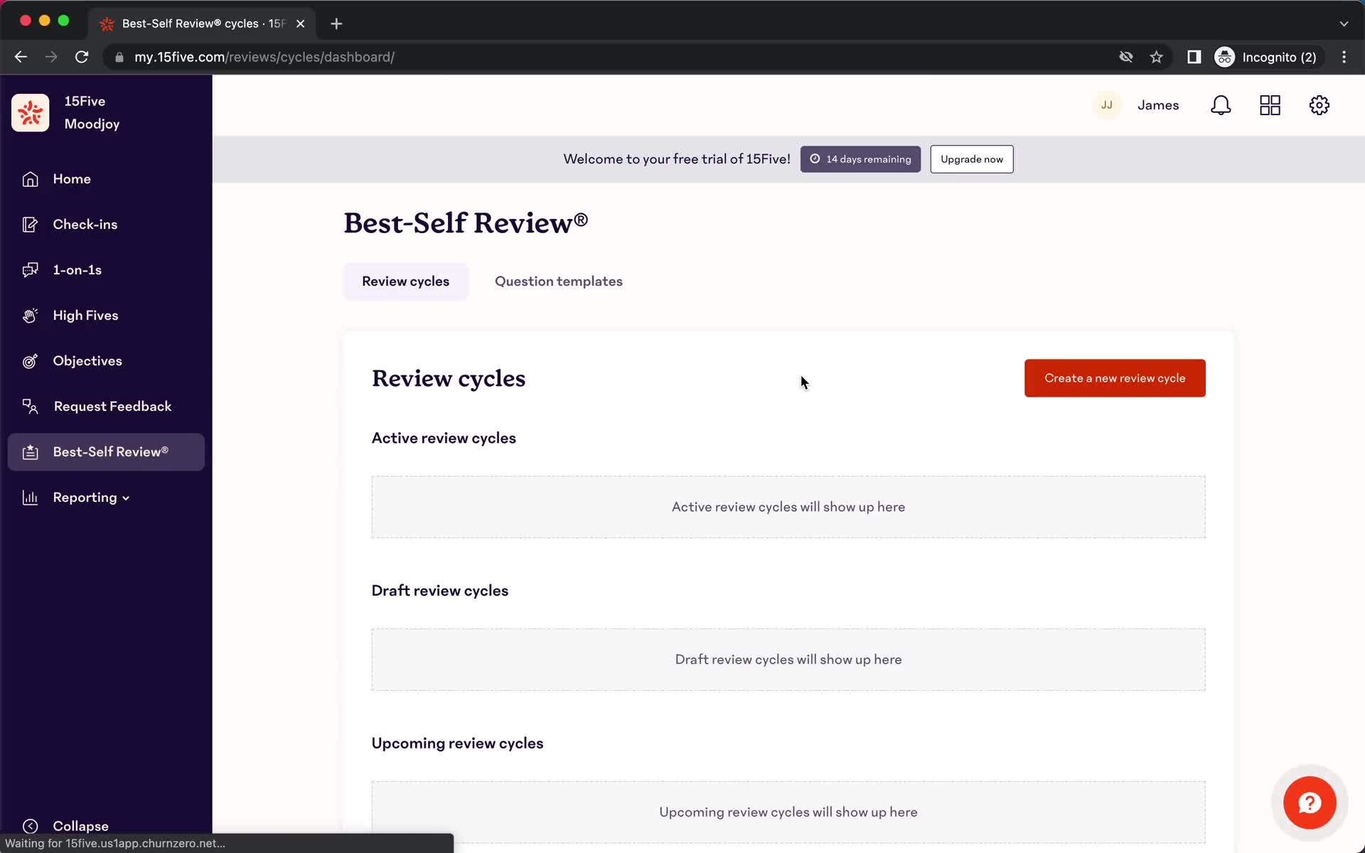
Task: Click Create a new review cycle button
Action: [1115, 377]
